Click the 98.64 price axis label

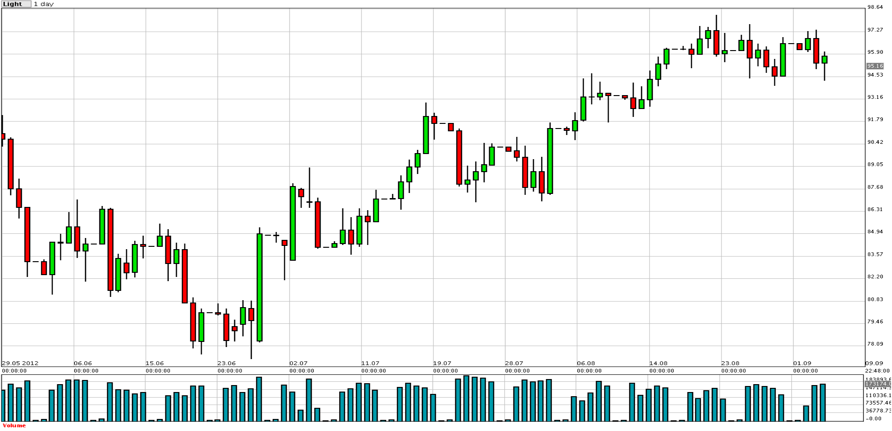(875, 7)
